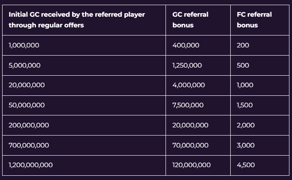Select the 1,200,000,000 initial GC cell

pyautogui.click(x=31, y=165)
